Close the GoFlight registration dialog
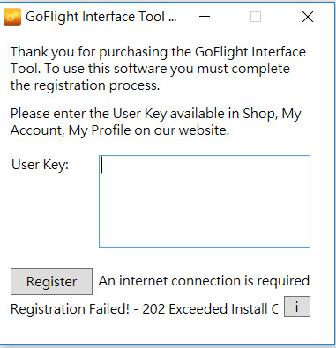This screenshot has height=348, width=336. tap(308, 17)
